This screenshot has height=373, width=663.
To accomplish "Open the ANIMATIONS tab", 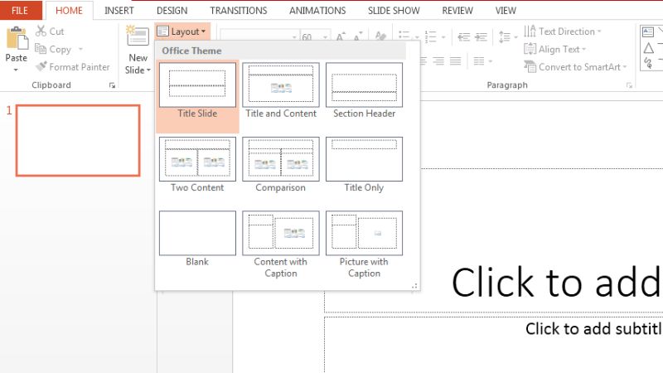I will [317, 10].
